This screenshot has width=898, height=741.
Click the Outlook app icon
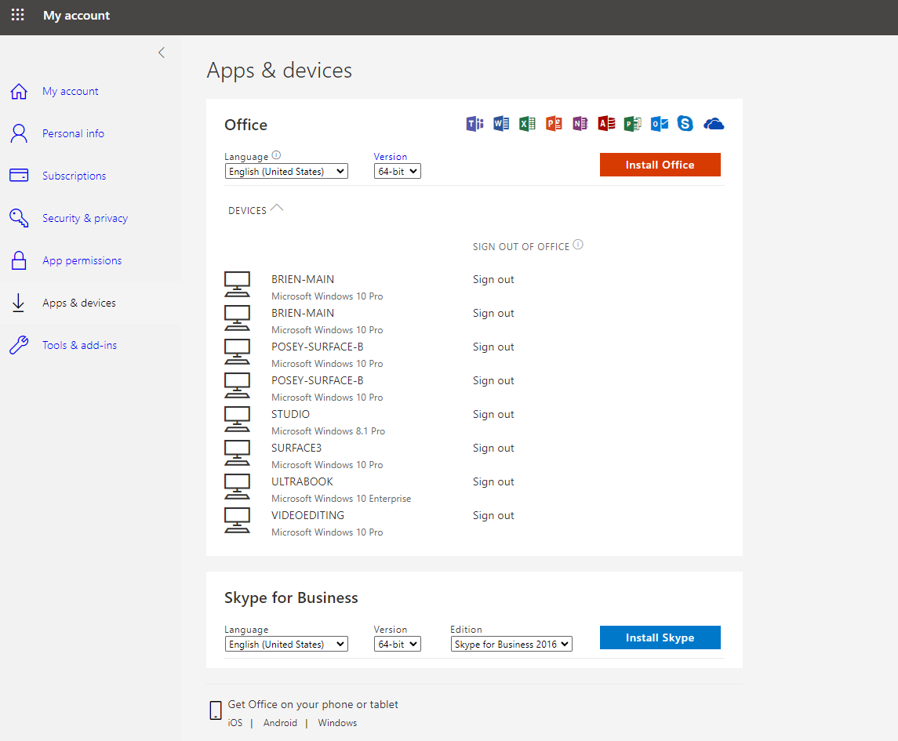click(x=659, y=124)
